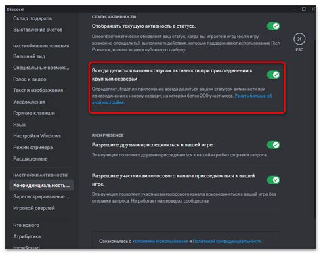
Task: Toggle display current activity in status
Action: 273,26
